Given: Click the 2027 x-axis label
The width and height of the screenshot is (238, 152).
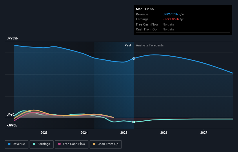Looking at the screenshot, I should [204, 133].
